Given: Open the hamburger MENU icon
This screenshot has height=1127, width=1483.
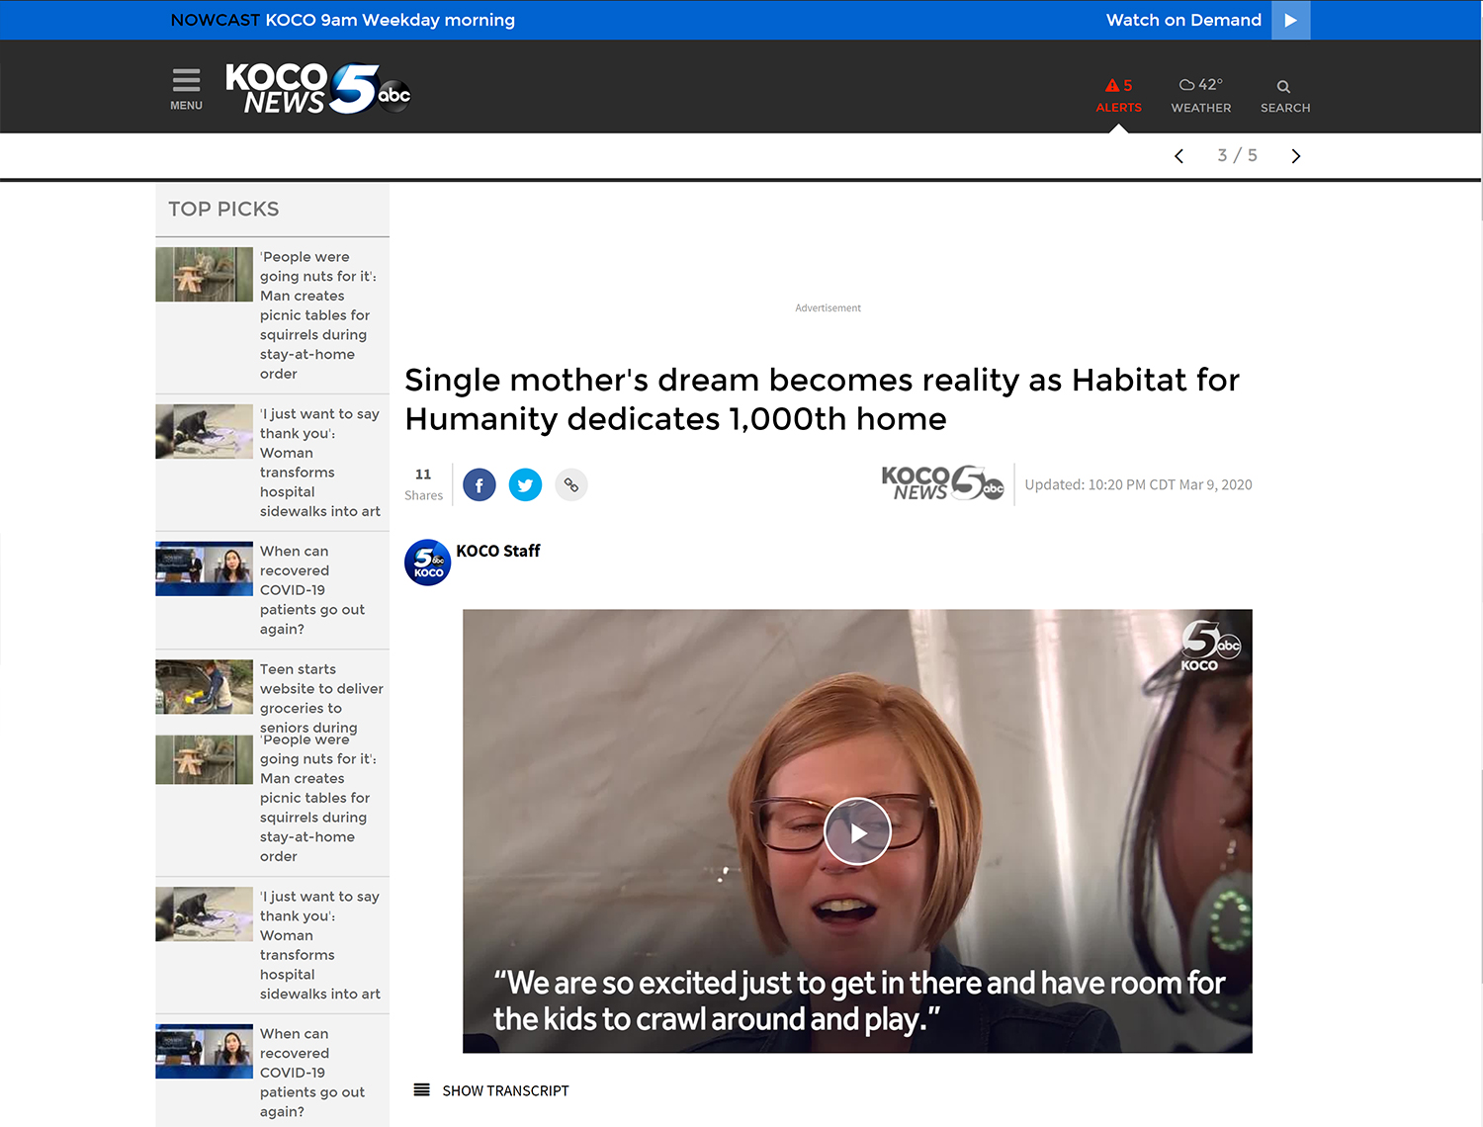Looking at the screenshot, I should pos(186,89).
